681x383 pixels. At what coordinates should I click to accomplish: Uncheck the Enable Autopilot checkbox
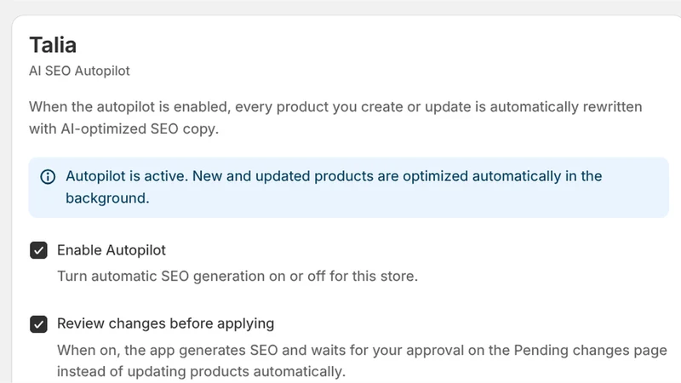(x=38, y=250)
